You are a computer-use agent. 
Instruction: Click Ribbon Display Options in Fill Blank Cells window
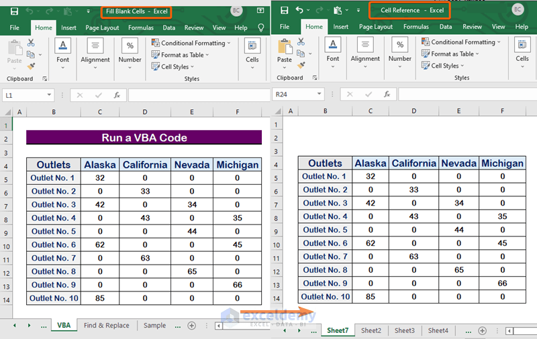(x=260, y=11)
